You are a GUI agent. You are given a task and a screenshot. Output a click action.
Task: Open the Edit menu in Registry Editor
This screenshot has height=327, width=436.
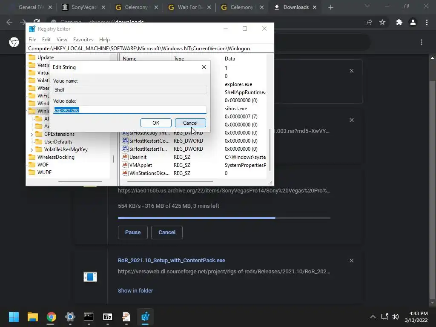[x=46, y=40]
